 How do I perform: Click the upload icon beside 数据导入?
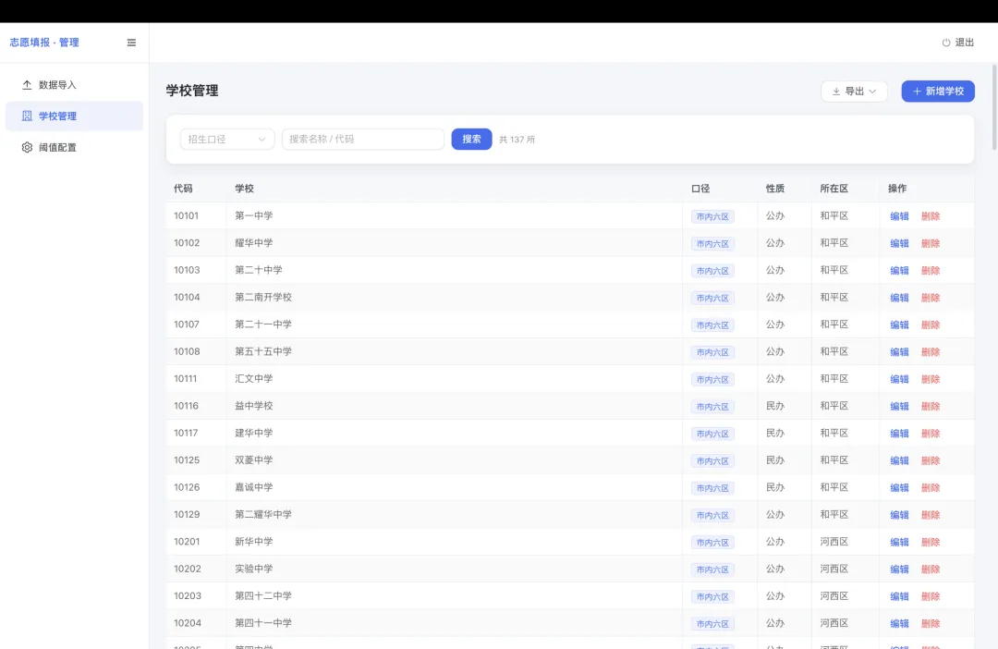click(x=27, y=85)
